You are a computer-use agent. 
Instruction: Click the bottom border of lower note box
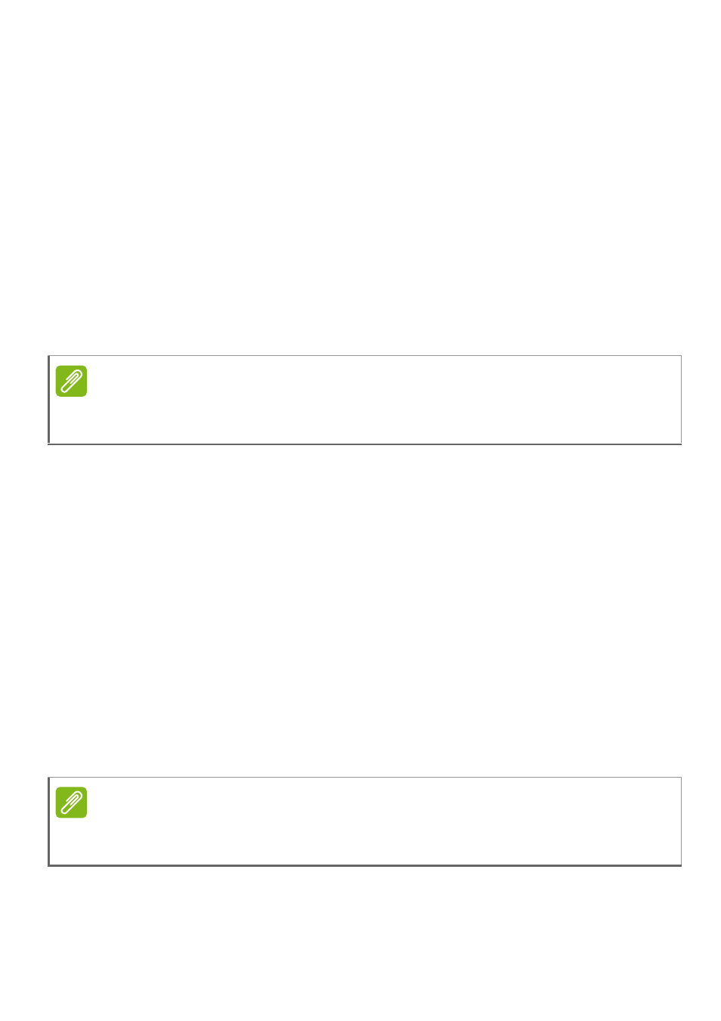[x=365, y=865]
